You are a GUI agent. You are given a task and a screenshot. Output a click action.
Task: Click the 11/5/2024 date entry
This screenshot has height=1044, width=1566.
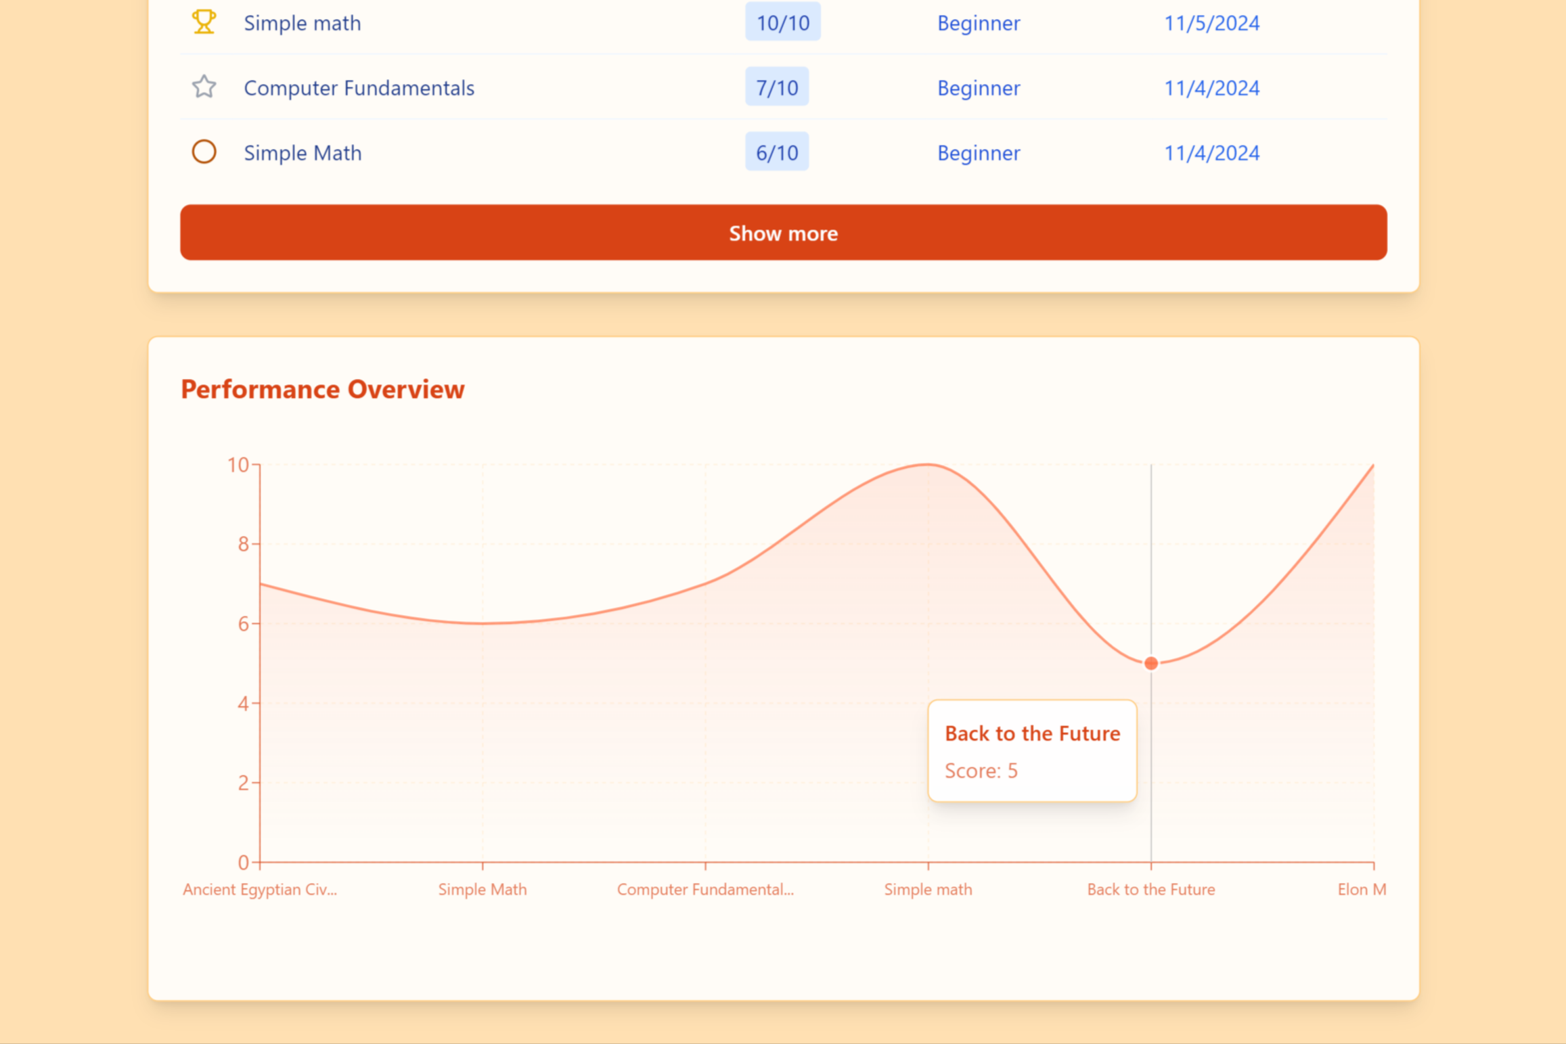[1211, 23]
